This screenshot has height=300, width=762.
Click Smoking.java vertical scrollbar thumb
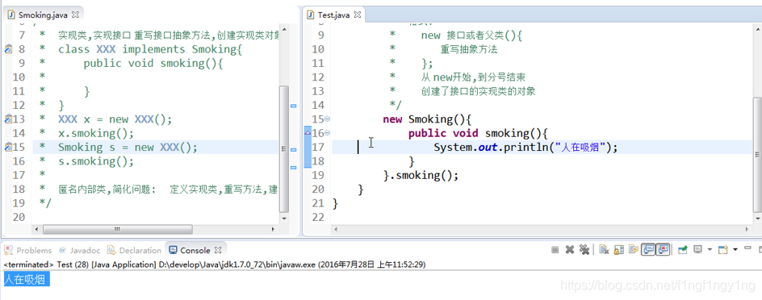284,149
